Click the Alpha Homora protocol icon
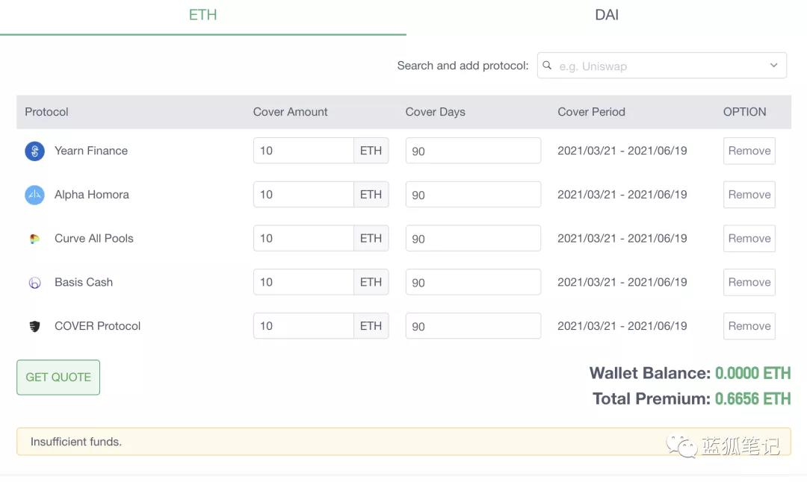Screen dimensions: 807x482 [x=34, y=194]
